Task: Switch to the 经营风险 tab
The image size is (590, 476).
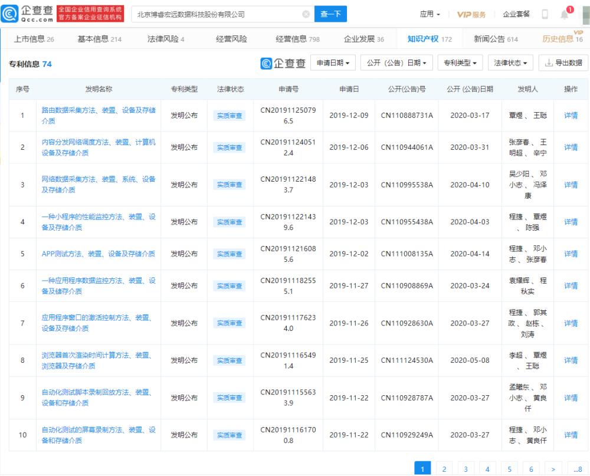Action: [231, 39]
